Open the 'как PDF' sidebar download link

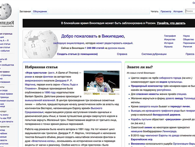[7, 118]
